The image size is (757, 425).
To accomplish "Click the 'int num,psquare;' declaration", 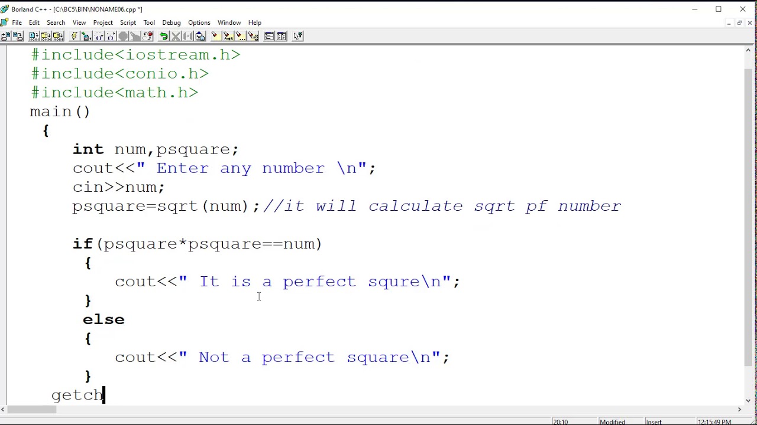I will [156, 149].
